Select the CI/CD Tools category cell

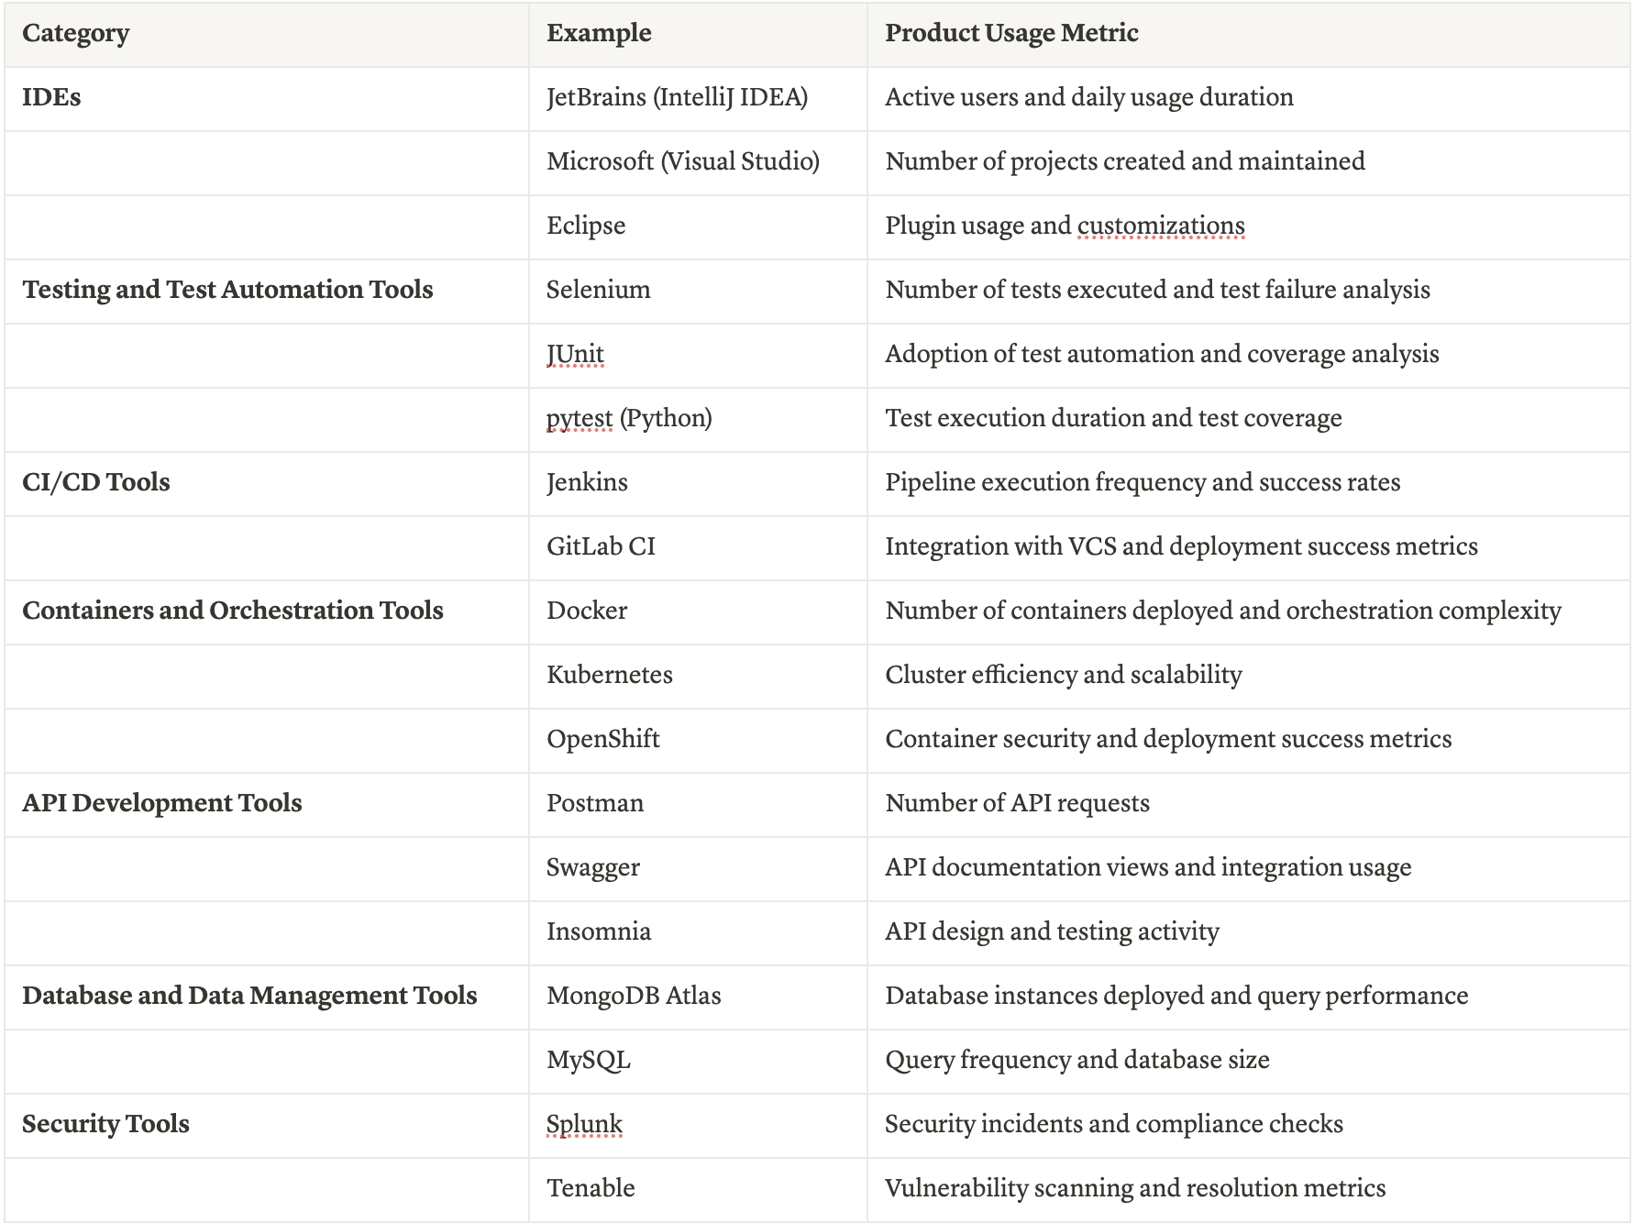[x=96, y=483]
